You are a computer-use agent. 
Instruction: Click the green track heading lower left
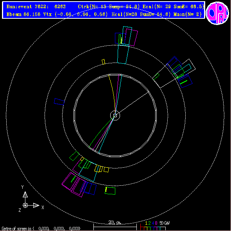tap(101, 132)
